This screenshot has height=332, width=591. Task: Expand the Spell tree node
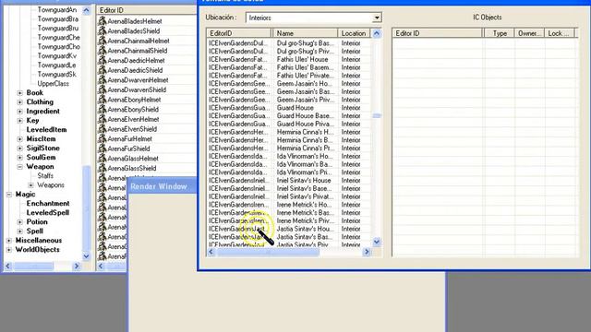(x=20, y=231)
